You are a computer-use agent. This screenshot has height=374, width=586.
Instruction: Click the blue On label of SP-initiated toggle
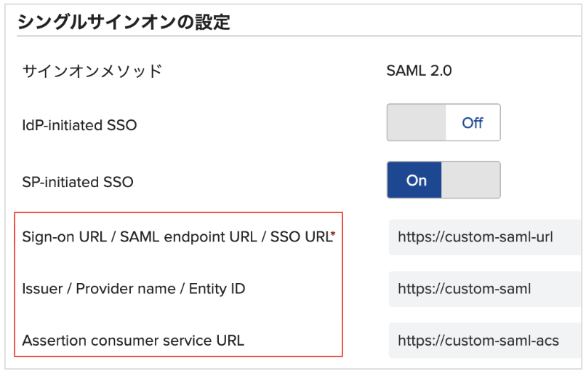coord(414,180)
